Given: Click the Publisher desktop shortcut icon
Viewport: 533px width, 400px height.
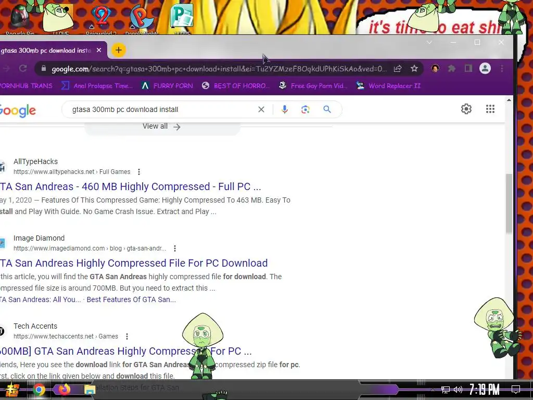Looking at the screenshot, I should 182,19.
